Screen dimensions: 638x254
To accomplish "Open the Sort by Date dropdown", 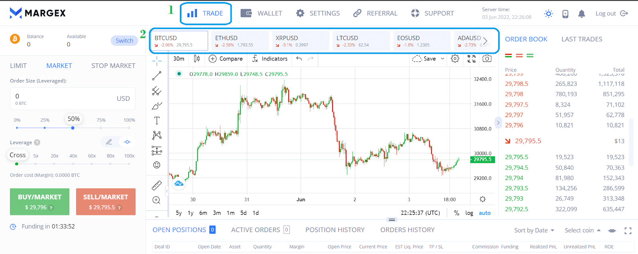I will pos(534,230).
